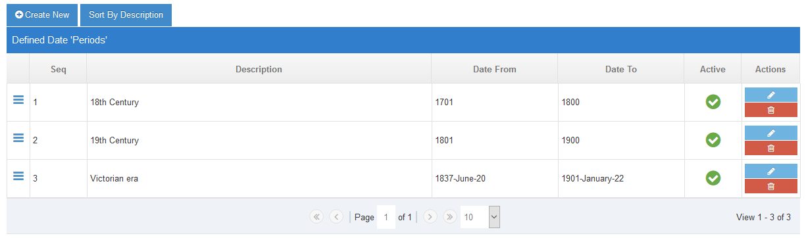The image size is (806, 240).
Task: Click the Active column header
Action: (713, 68)
